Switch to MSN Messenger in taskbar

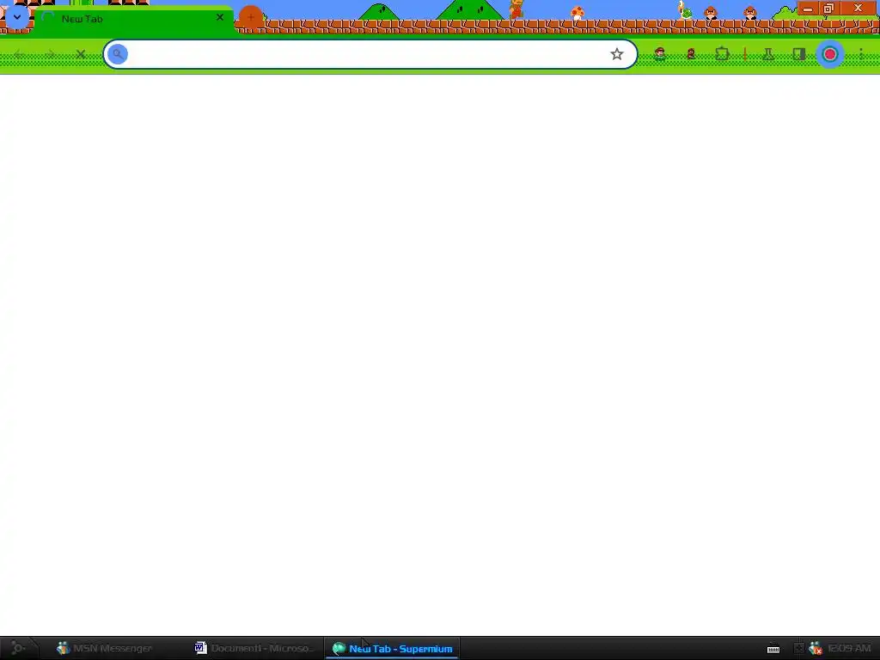pos(104,648)
